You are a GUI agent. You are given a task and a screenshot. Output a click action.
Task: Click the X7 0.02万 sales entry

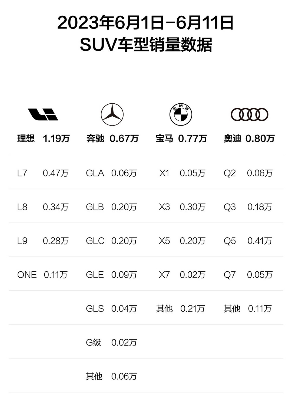(182, 275)
